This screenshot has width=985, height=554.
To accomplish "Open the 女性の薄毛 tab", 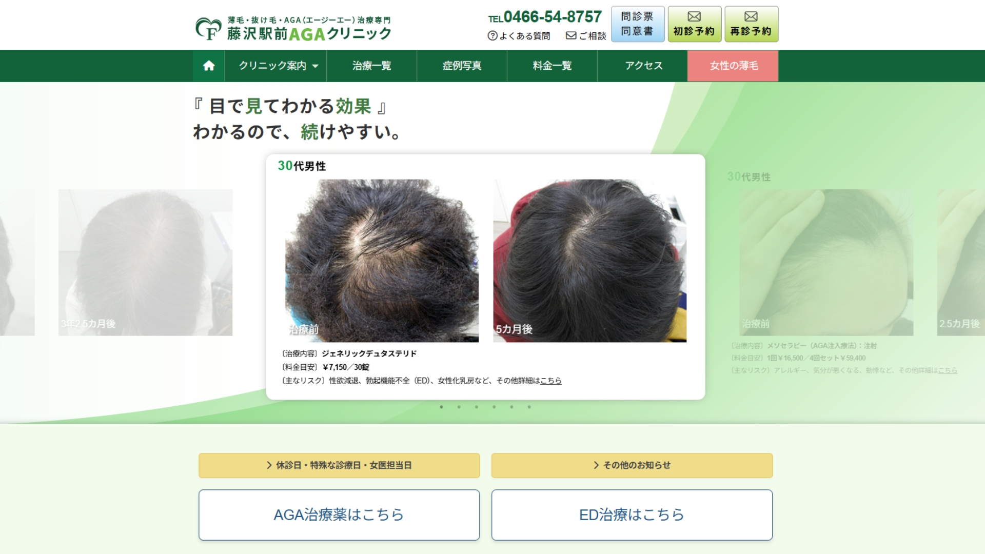I will 733,66.
